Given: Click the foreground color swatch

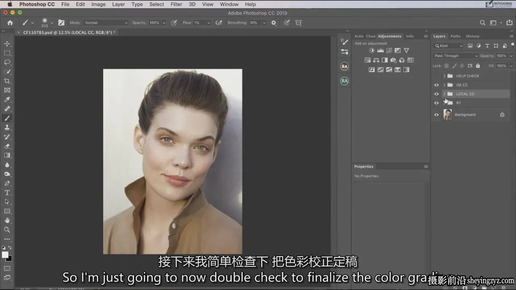Looking at the screenshot, I should [5, 255].
